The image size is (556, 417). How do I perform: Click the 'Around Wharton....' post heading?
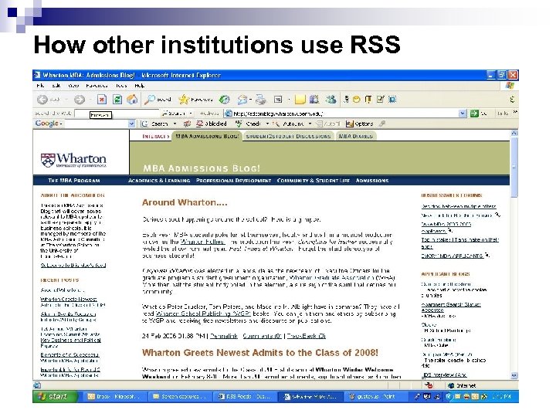click(x=185, y=202)
